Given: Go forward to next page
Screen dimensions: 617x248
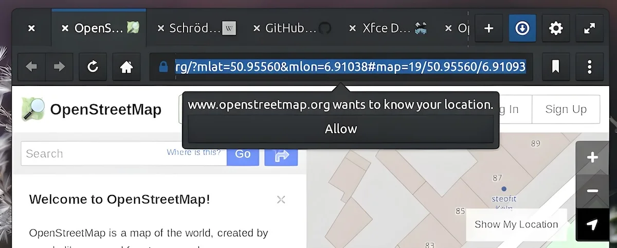Looking at the screenshot, I should click(x=60, y=67).
